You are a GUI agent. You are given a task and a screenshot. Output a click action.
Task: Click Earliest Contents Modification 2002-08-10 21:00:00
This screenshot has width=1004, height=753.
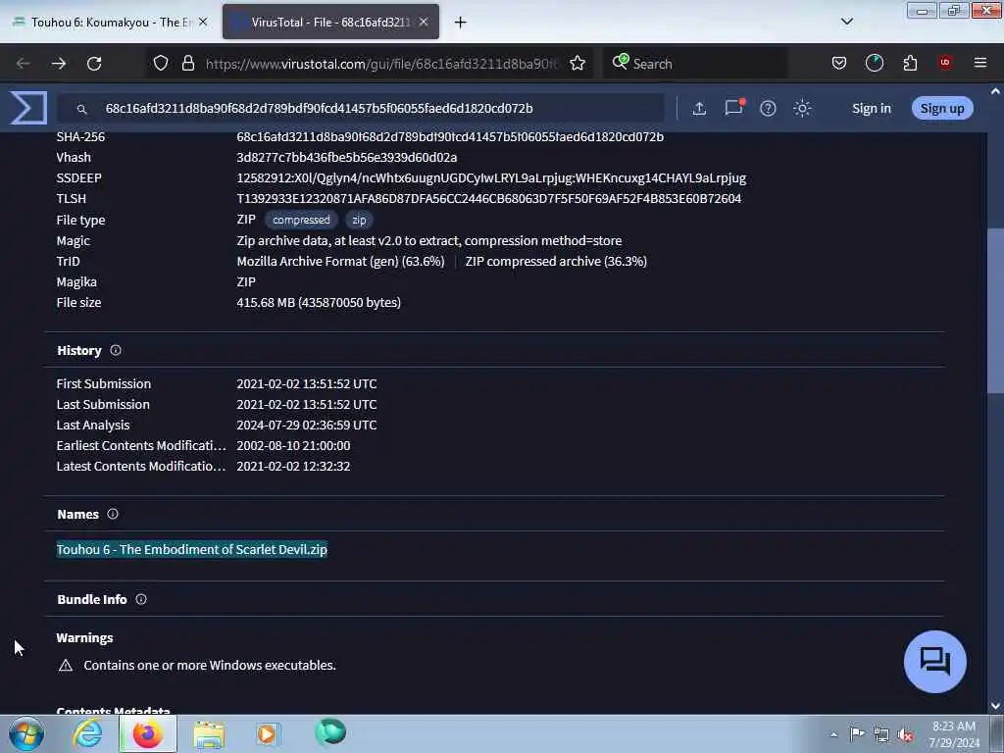tap(293, 445)
